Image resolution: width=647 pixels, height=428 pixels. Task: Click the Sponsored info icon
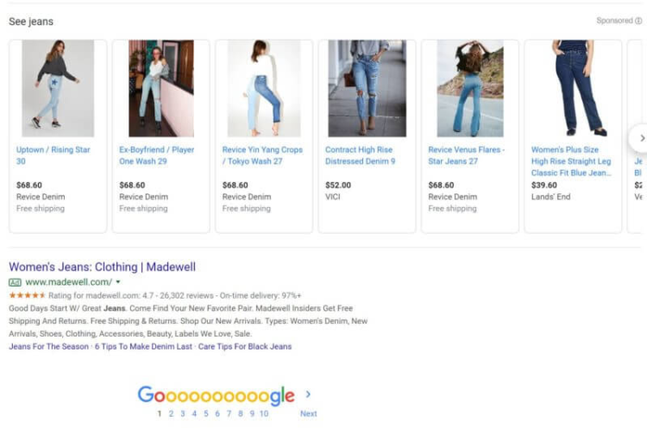coord(638,21)
